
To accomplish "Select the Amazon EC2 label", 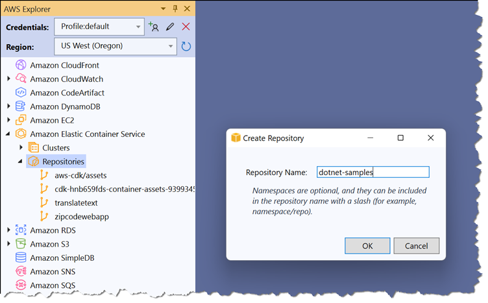I will coord(52,120).
